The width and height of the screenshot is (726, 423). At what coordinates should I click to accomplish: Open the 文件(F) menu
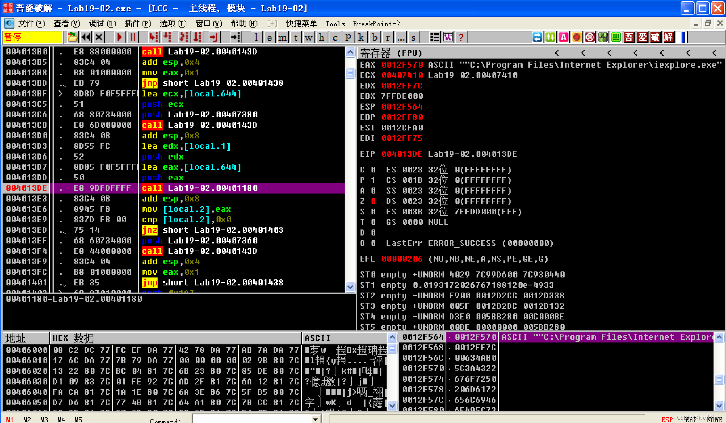pyautogui.click(x=31, y=23)
